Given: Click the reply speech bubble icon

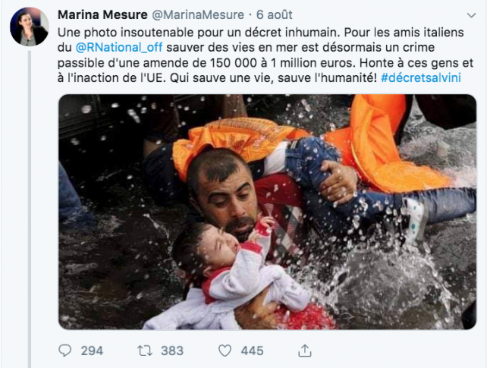Looking at the screenshot, I should (x=65, y=351).
